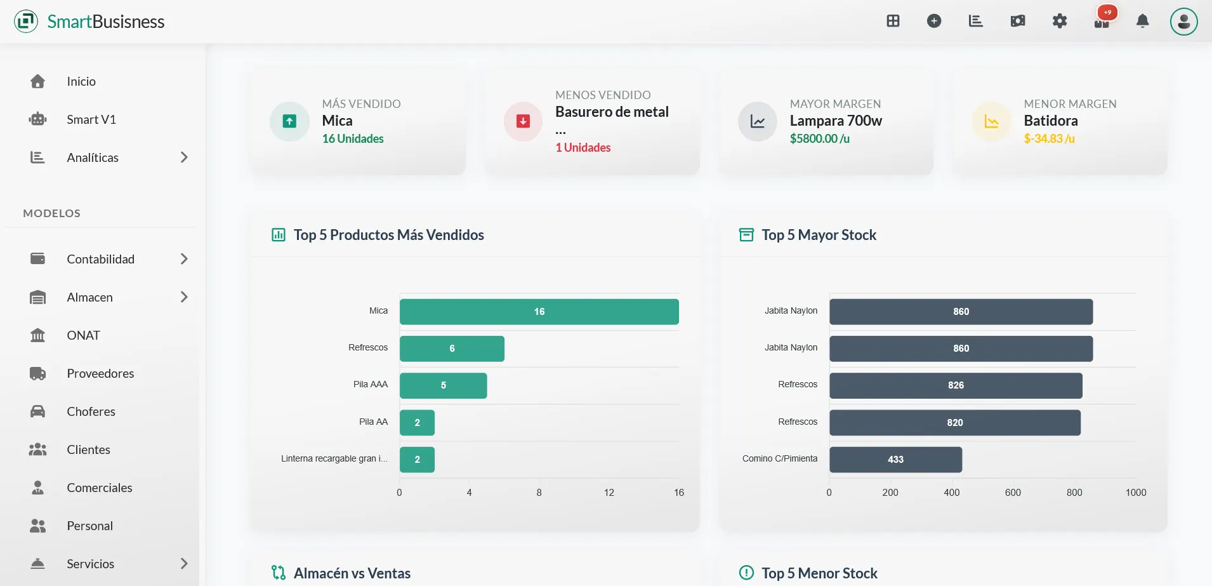The image size is (1212, 586).
Task: Click 'Lampara 700w' product name
Action: 836,121
